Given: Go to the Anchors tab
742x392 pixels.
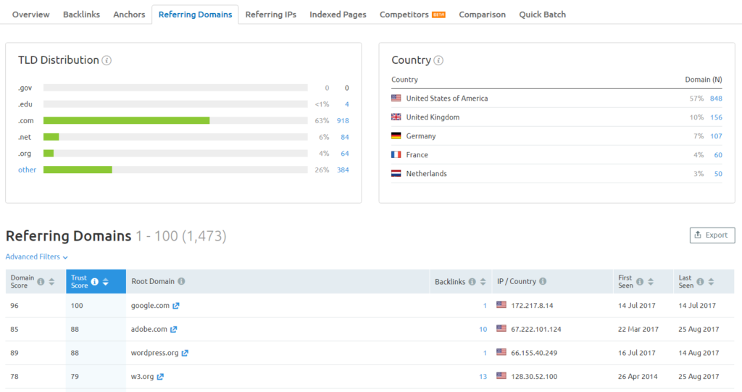Looking at the screenshot, I should click(x=129, y=14).
